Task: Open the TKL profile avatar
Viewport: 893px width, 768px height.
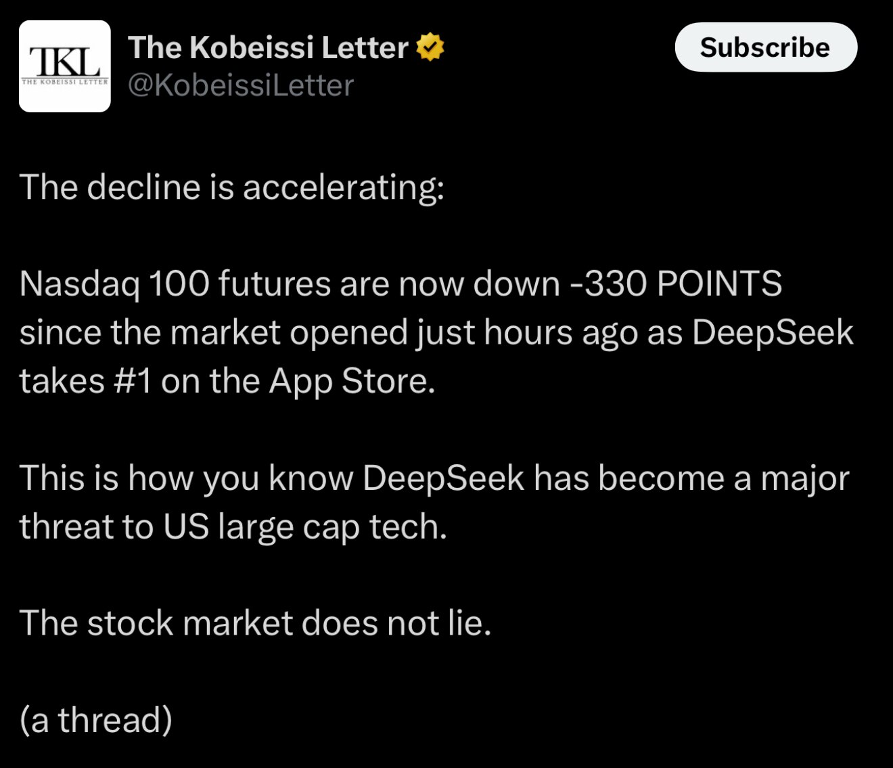Action: (x=64, y=66)
